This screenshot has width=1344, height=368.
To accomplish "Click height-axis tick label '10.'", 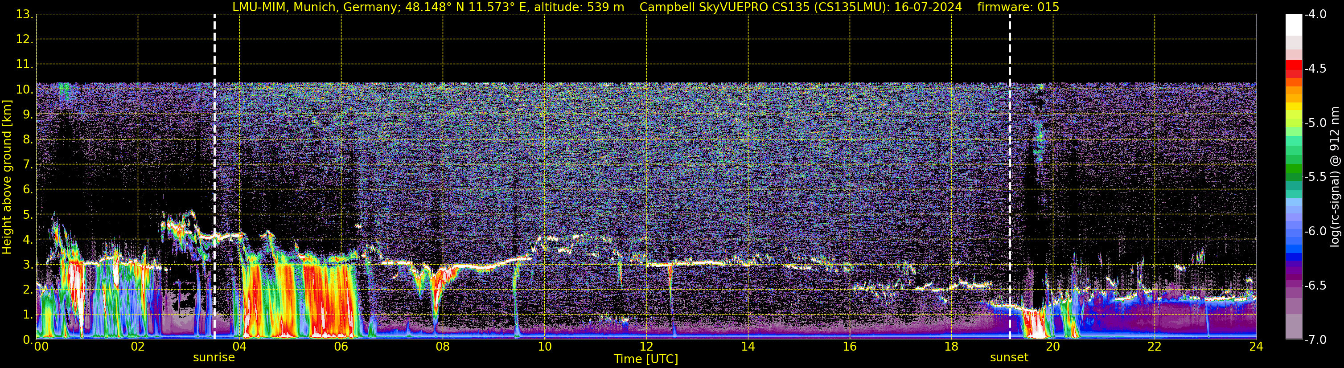I will (25, 90).
